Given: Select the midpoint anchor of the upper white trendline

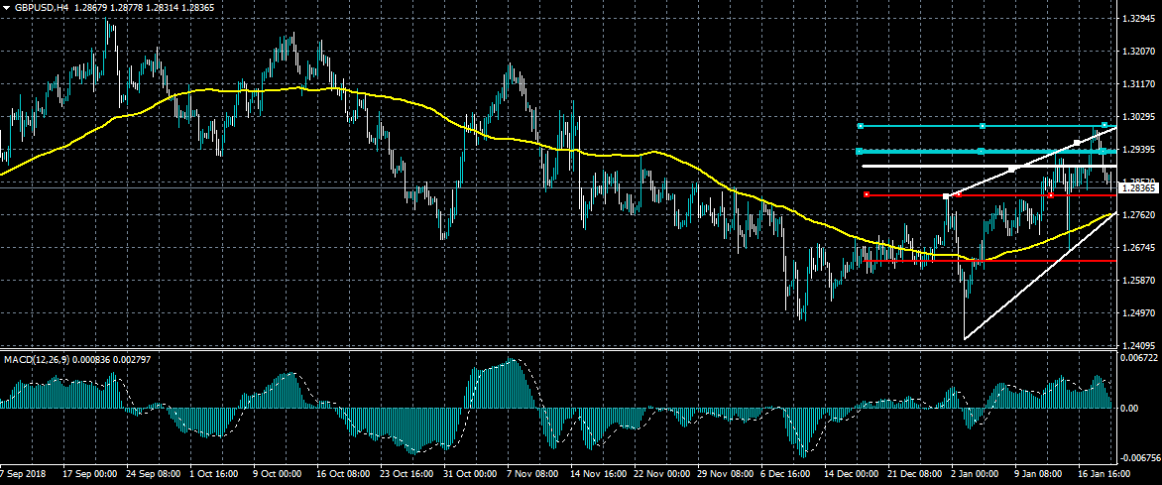Looking at the screenshot, I should coord(1012,170).
